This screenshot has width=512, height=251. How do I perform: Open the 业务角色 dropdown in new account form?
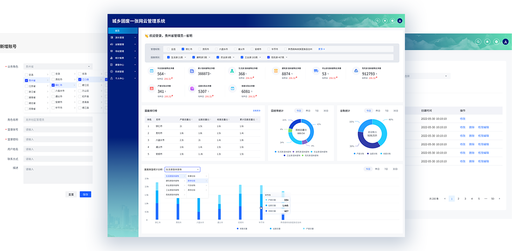[x=58, y=66]
